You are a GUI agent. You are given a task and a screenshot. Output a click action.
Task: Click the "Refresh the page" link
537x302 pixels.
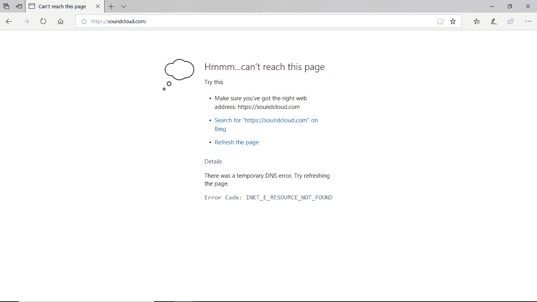[x=237, y=142]
